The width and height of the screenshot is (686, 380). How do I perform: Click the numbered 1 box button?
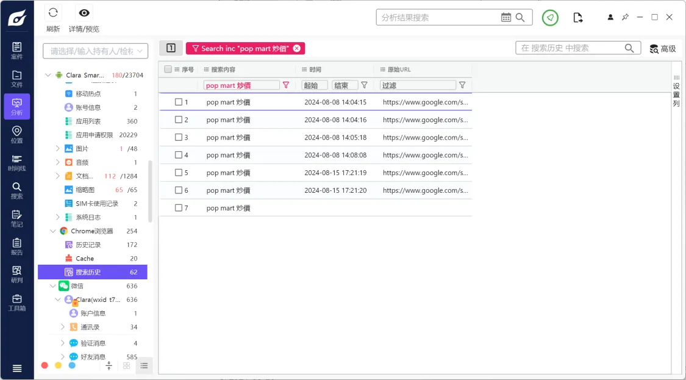pos(171,48)
